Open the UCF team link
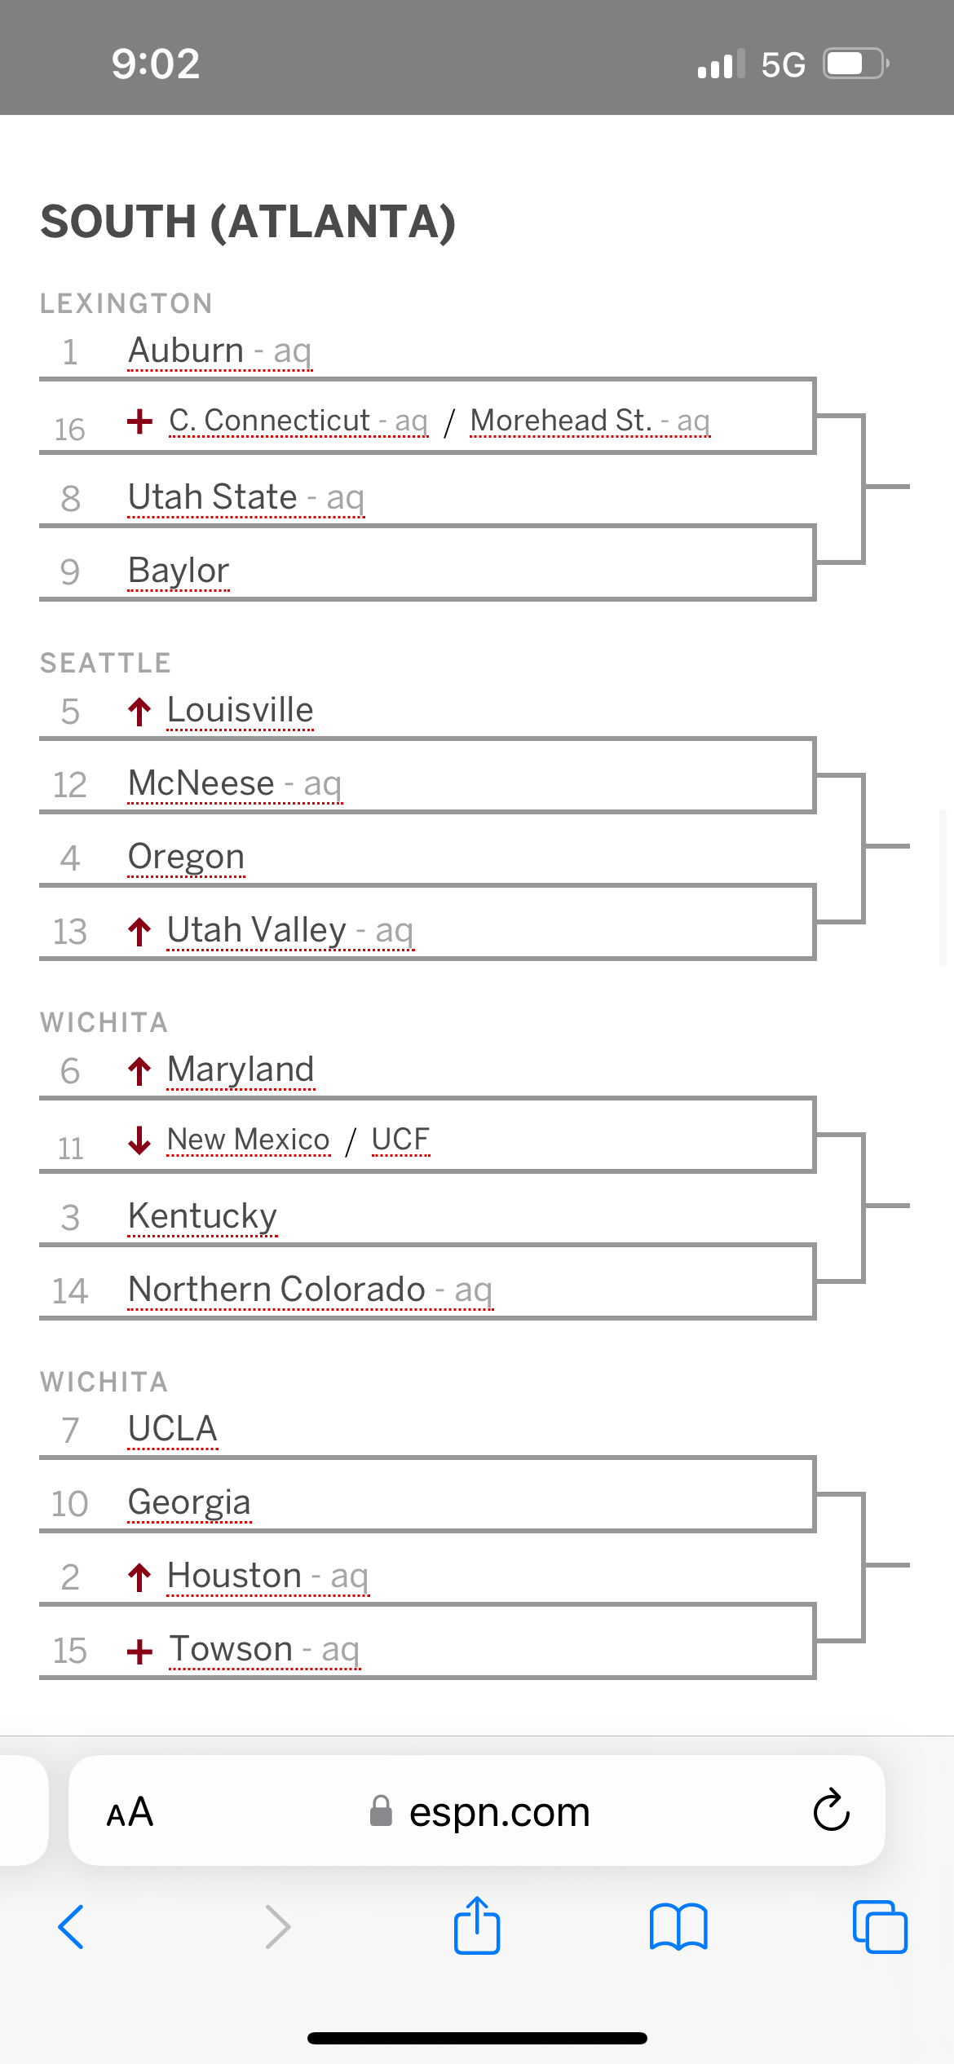The width and height of the screenshot is (954, 2064). click(400, 1140)
